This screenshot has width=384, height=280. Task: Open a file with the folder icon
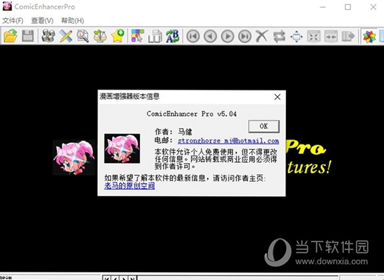coord(10,36)
